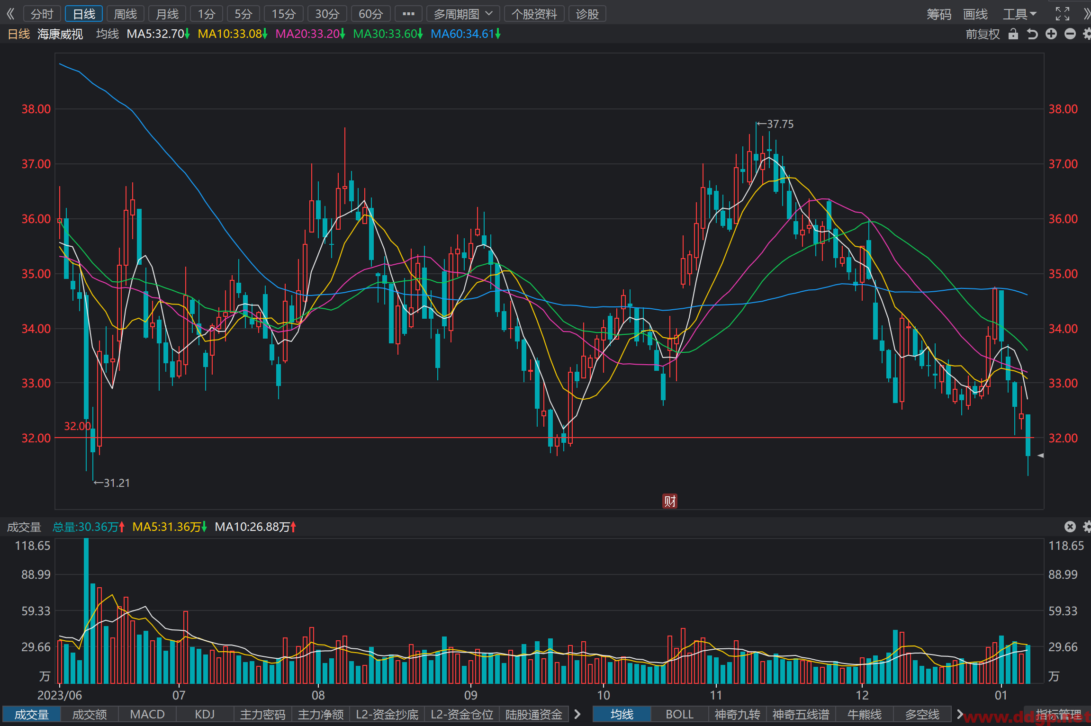
Task: Open 诊股 stock diagnosis
Action: point(587,14)
